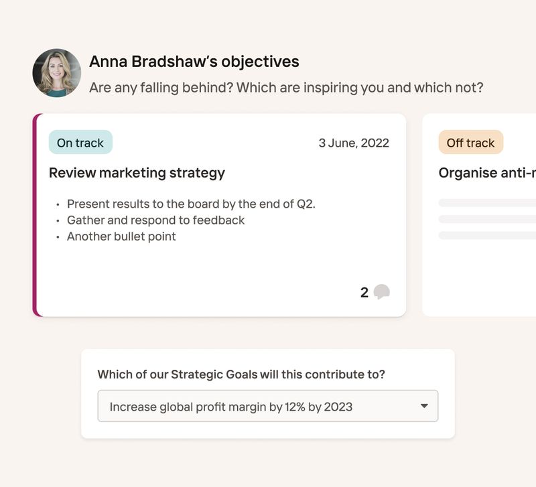Click the Are any falling behind subtitle text
Viewport: 536px width, 487px height.
click(286, 88)
